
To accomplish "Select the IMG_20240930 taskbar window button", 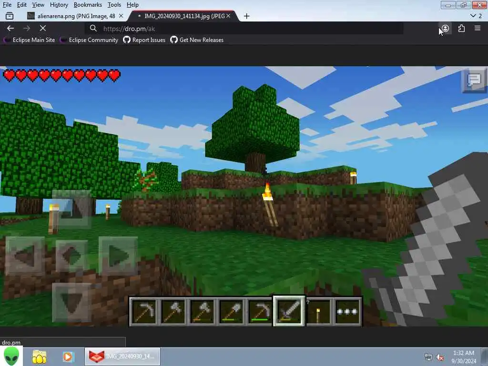I will (122, 356).
